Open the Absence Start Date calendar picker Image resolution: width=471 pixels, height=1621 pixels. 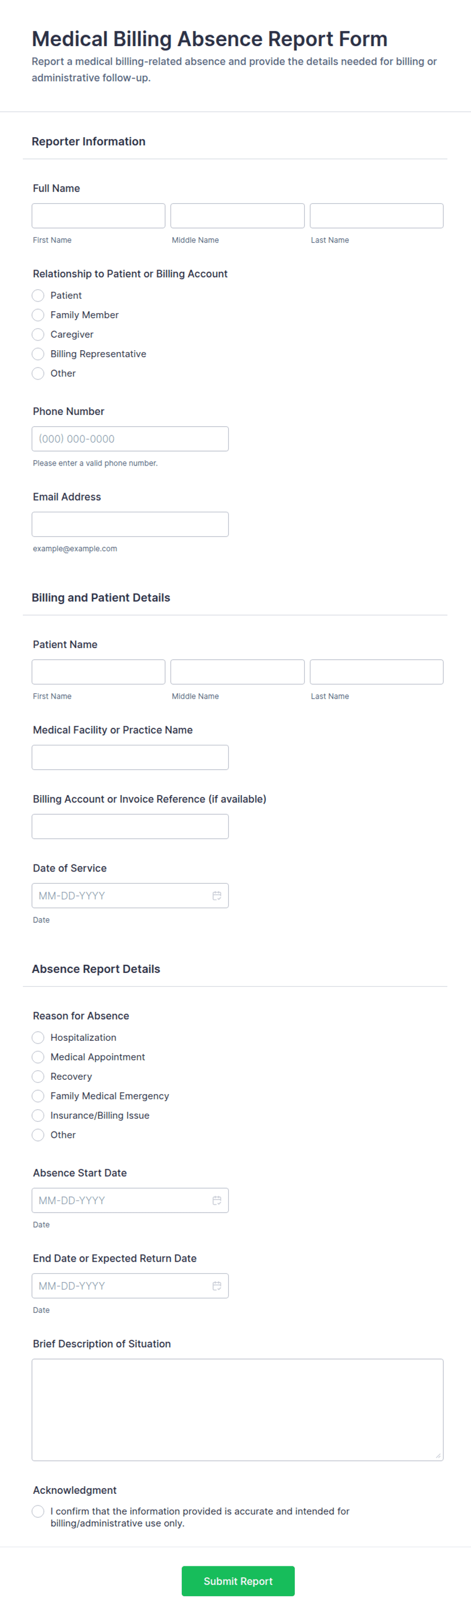(216, 1200)
